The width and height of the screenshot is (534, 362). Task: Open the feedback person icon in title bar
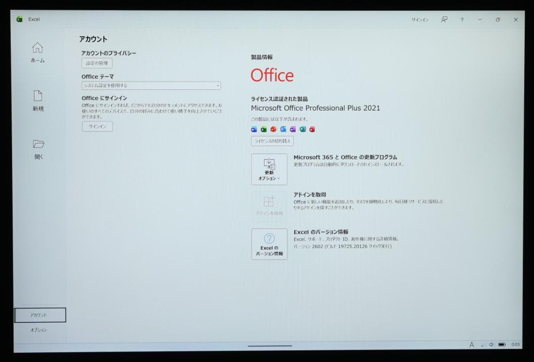[x=444, y=20]
